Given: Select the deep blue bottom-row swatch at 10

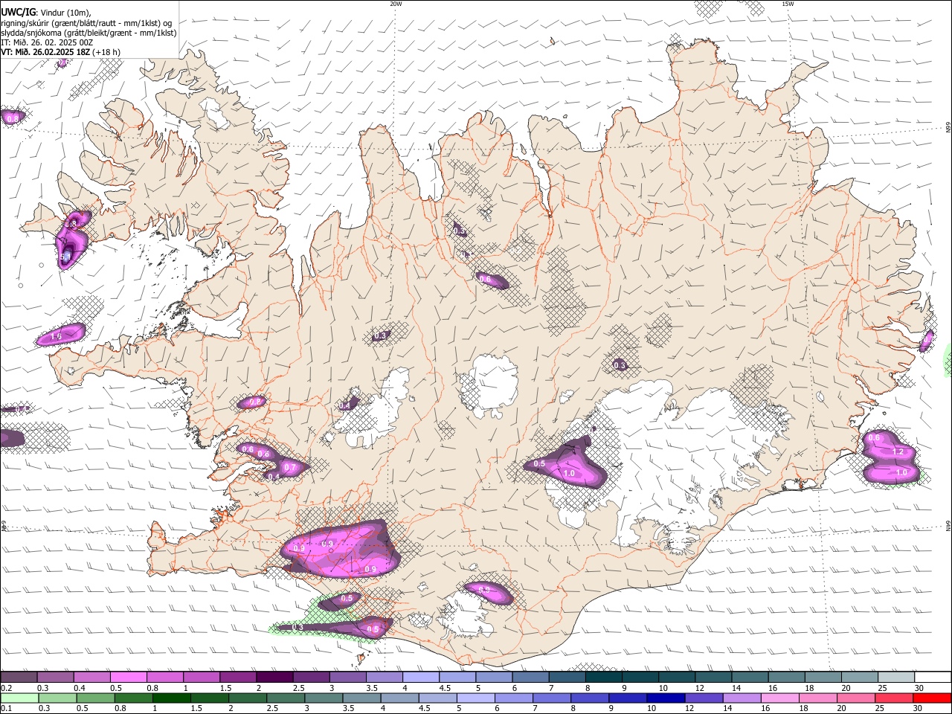Looking at the screenshot, I should click(665, 698).
